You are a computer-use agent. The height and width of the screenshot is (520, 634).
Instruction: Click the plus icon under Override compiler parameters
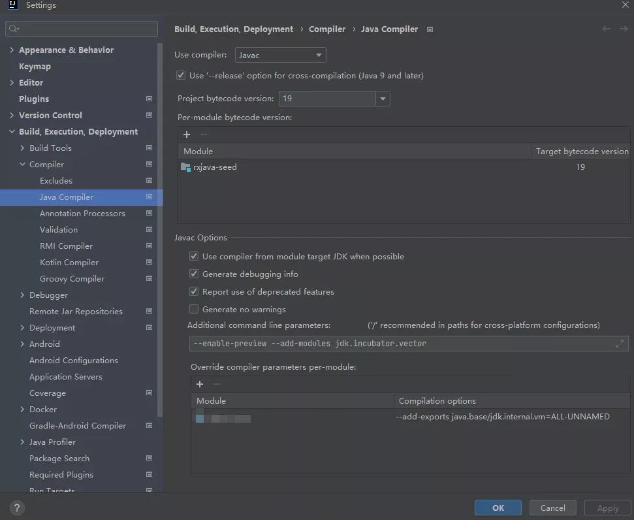tap(200, 384)
